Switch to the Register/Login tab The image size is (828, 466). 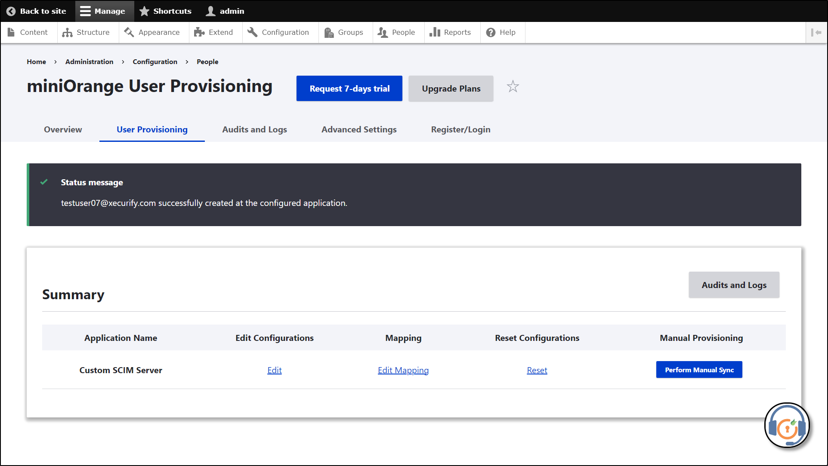(460, 129)
